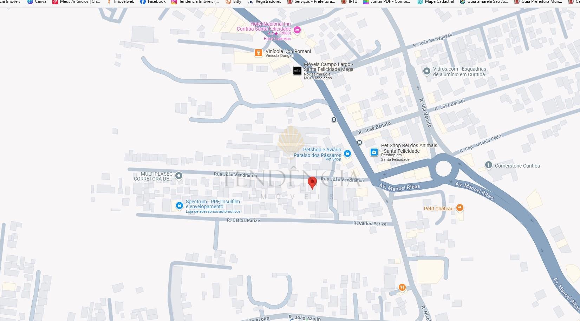
Task: Click the Mapa Cadastral bookmark
Action: coord(436,2)
